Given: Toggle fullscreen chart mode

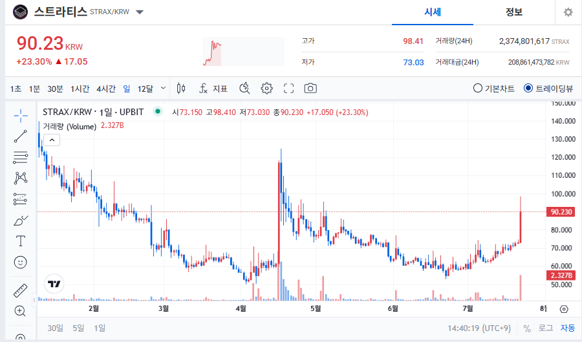Looking at the screenshot, I should coord(289,89).
